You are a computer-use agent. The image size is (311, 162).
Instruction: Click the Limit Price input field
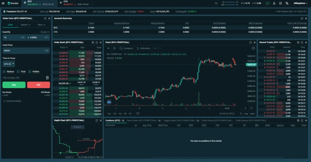coord(26,51)
